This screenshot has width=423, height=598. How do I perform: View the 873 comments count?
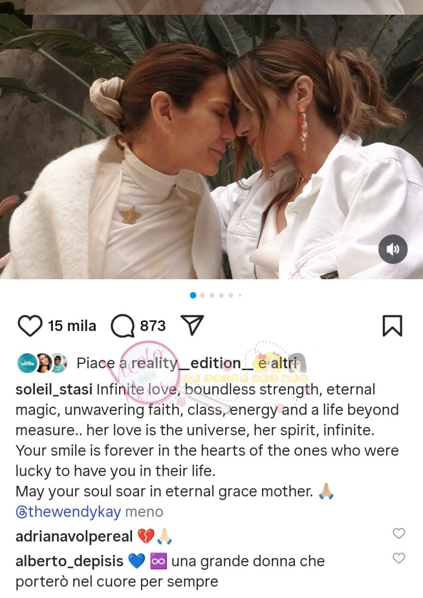click(152, 326)
